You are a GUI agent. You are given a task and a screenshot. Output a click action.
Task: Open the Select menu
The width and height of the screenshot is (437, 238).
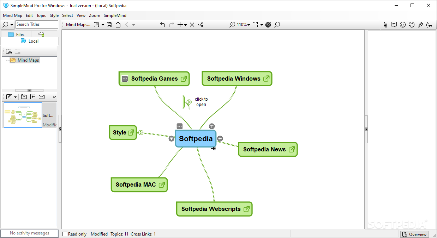(x=67, y=15)
